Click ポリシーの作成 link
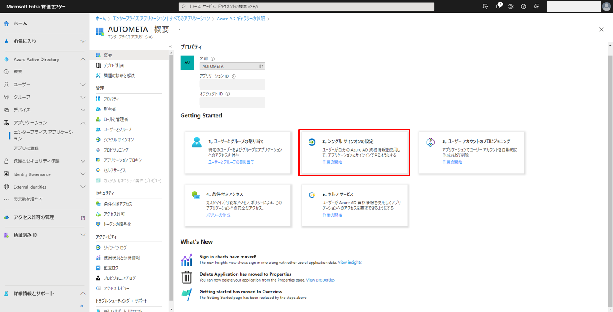 coord(218,215)
